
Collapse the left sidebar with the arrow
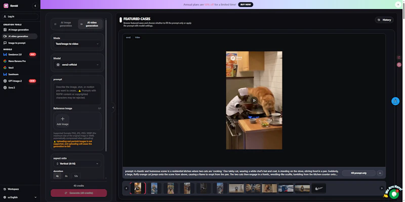[x=35, y=6]
